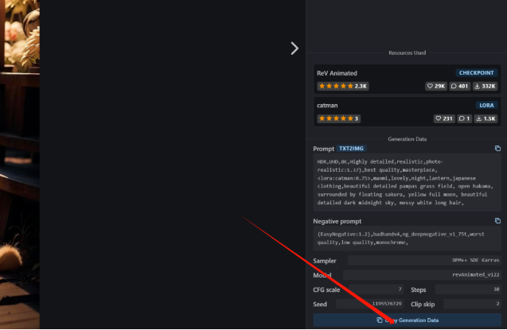Viewport: 507px width, 330px height.
Task: Click the Copy Generation Data button
Action: point(407,320)
